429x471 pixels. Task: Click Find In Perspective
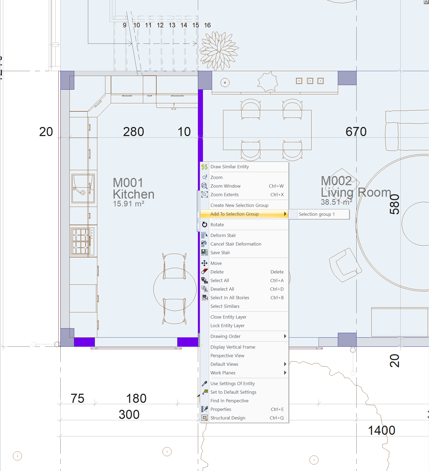coord(244,401)
